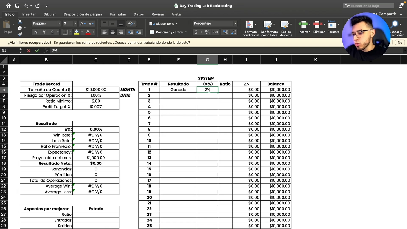Click the center text alignment icon
407x229 pixels.
click(x=112, y=32)
